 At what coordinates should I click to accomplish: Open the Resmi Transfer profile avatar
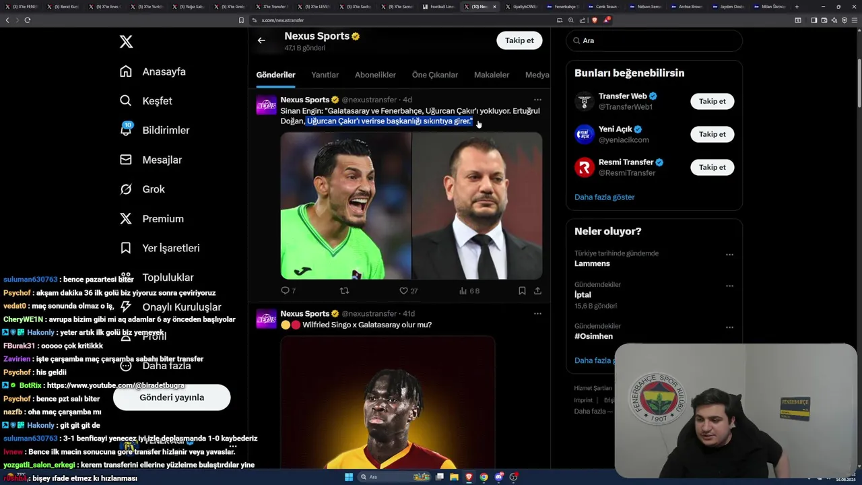coord(585,167)
